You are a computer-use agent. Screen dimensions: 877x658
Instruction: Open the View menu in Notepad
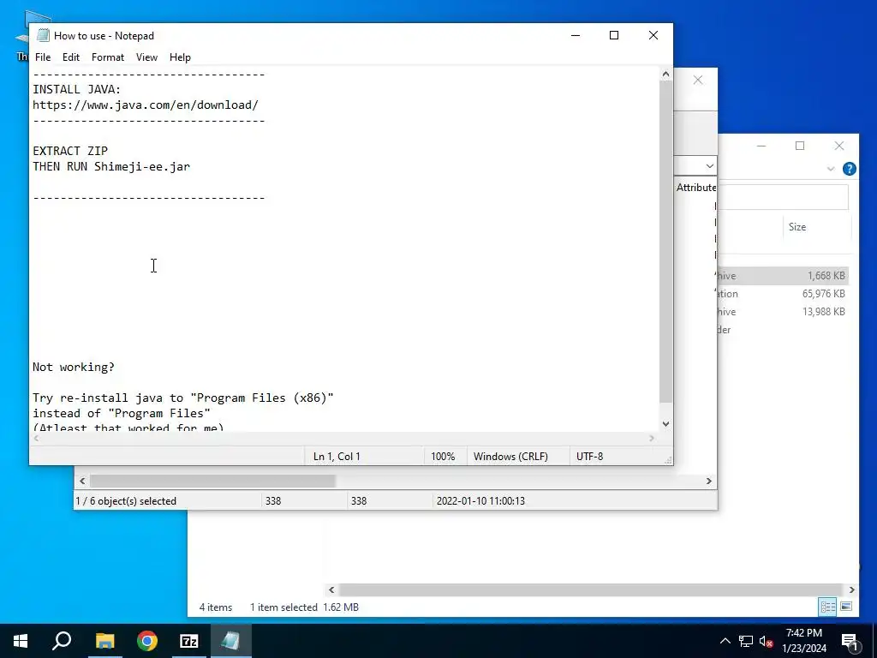tap(146, 57)
